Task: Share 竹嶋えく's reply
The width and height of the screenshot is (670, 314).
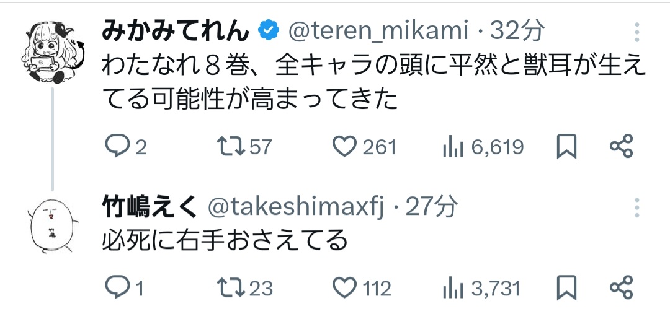Action: [621, 287]
